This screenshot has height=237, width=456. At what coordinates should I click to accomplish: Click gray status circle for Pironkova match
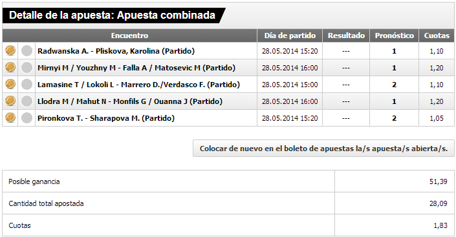click(27, 118)
